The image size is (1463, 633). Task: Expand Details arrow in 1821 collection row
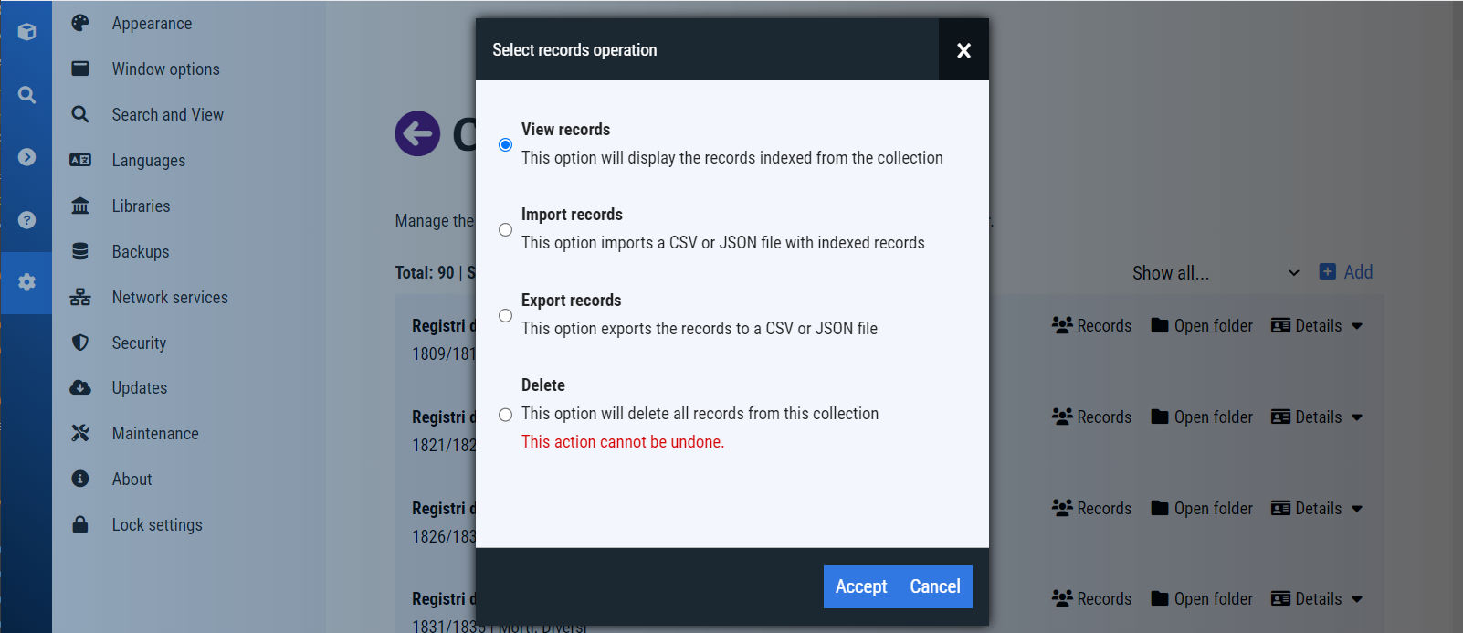1357,418
